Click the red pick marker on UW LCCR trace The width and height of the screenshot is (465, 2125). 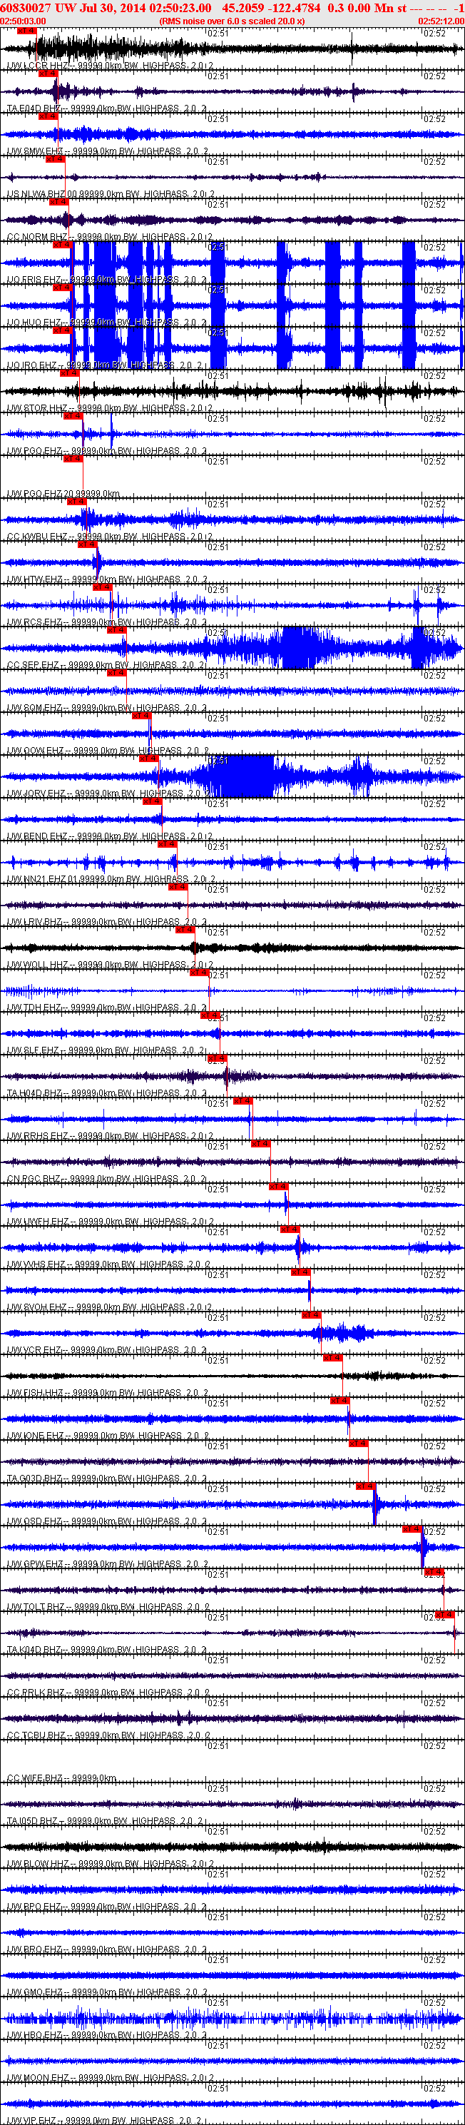coord(27,31)
